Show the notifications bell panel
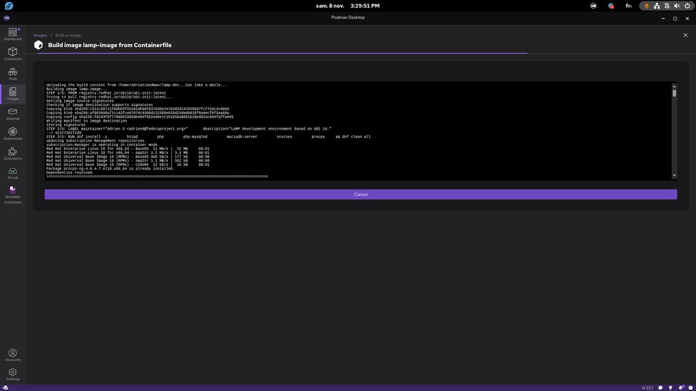Image resolution: width=696 pixels, height=391 pixels. coord(680,387)
